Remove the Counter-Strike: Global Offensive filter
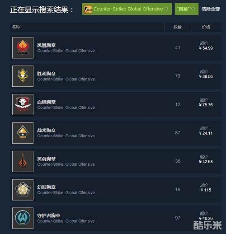The image size is (226, 234). tap(166, 9)
